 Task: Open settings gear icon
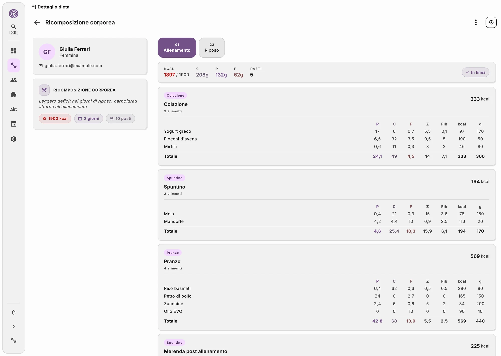click(14, 139)
